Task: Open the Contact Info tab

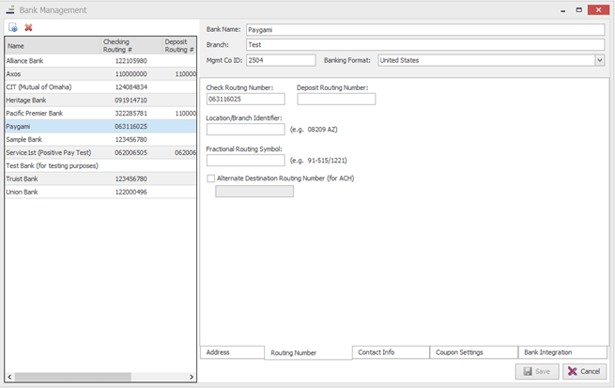Action: pos(391,352)
